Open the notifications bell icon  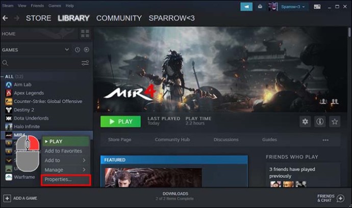click(260, 7)
